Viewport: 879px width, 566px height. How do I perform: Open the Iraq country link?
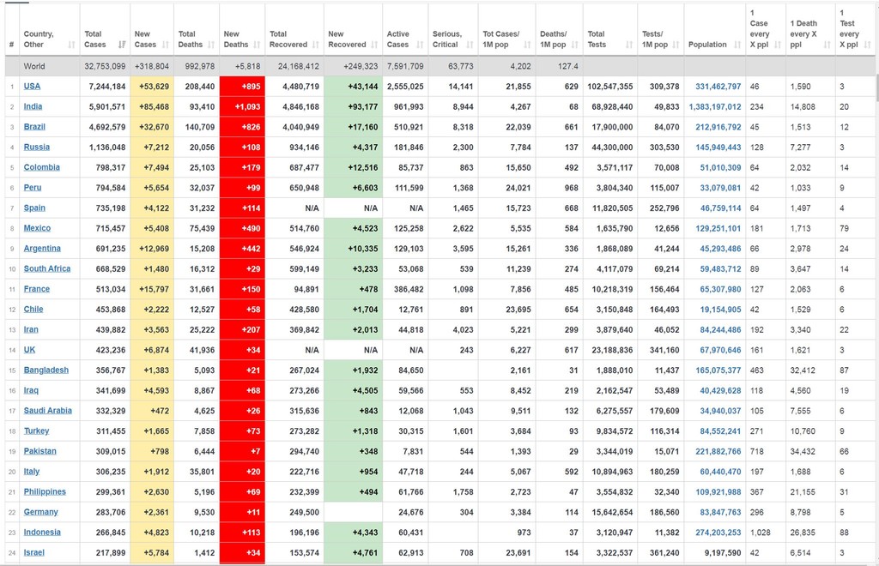click(x=31, y=390)
